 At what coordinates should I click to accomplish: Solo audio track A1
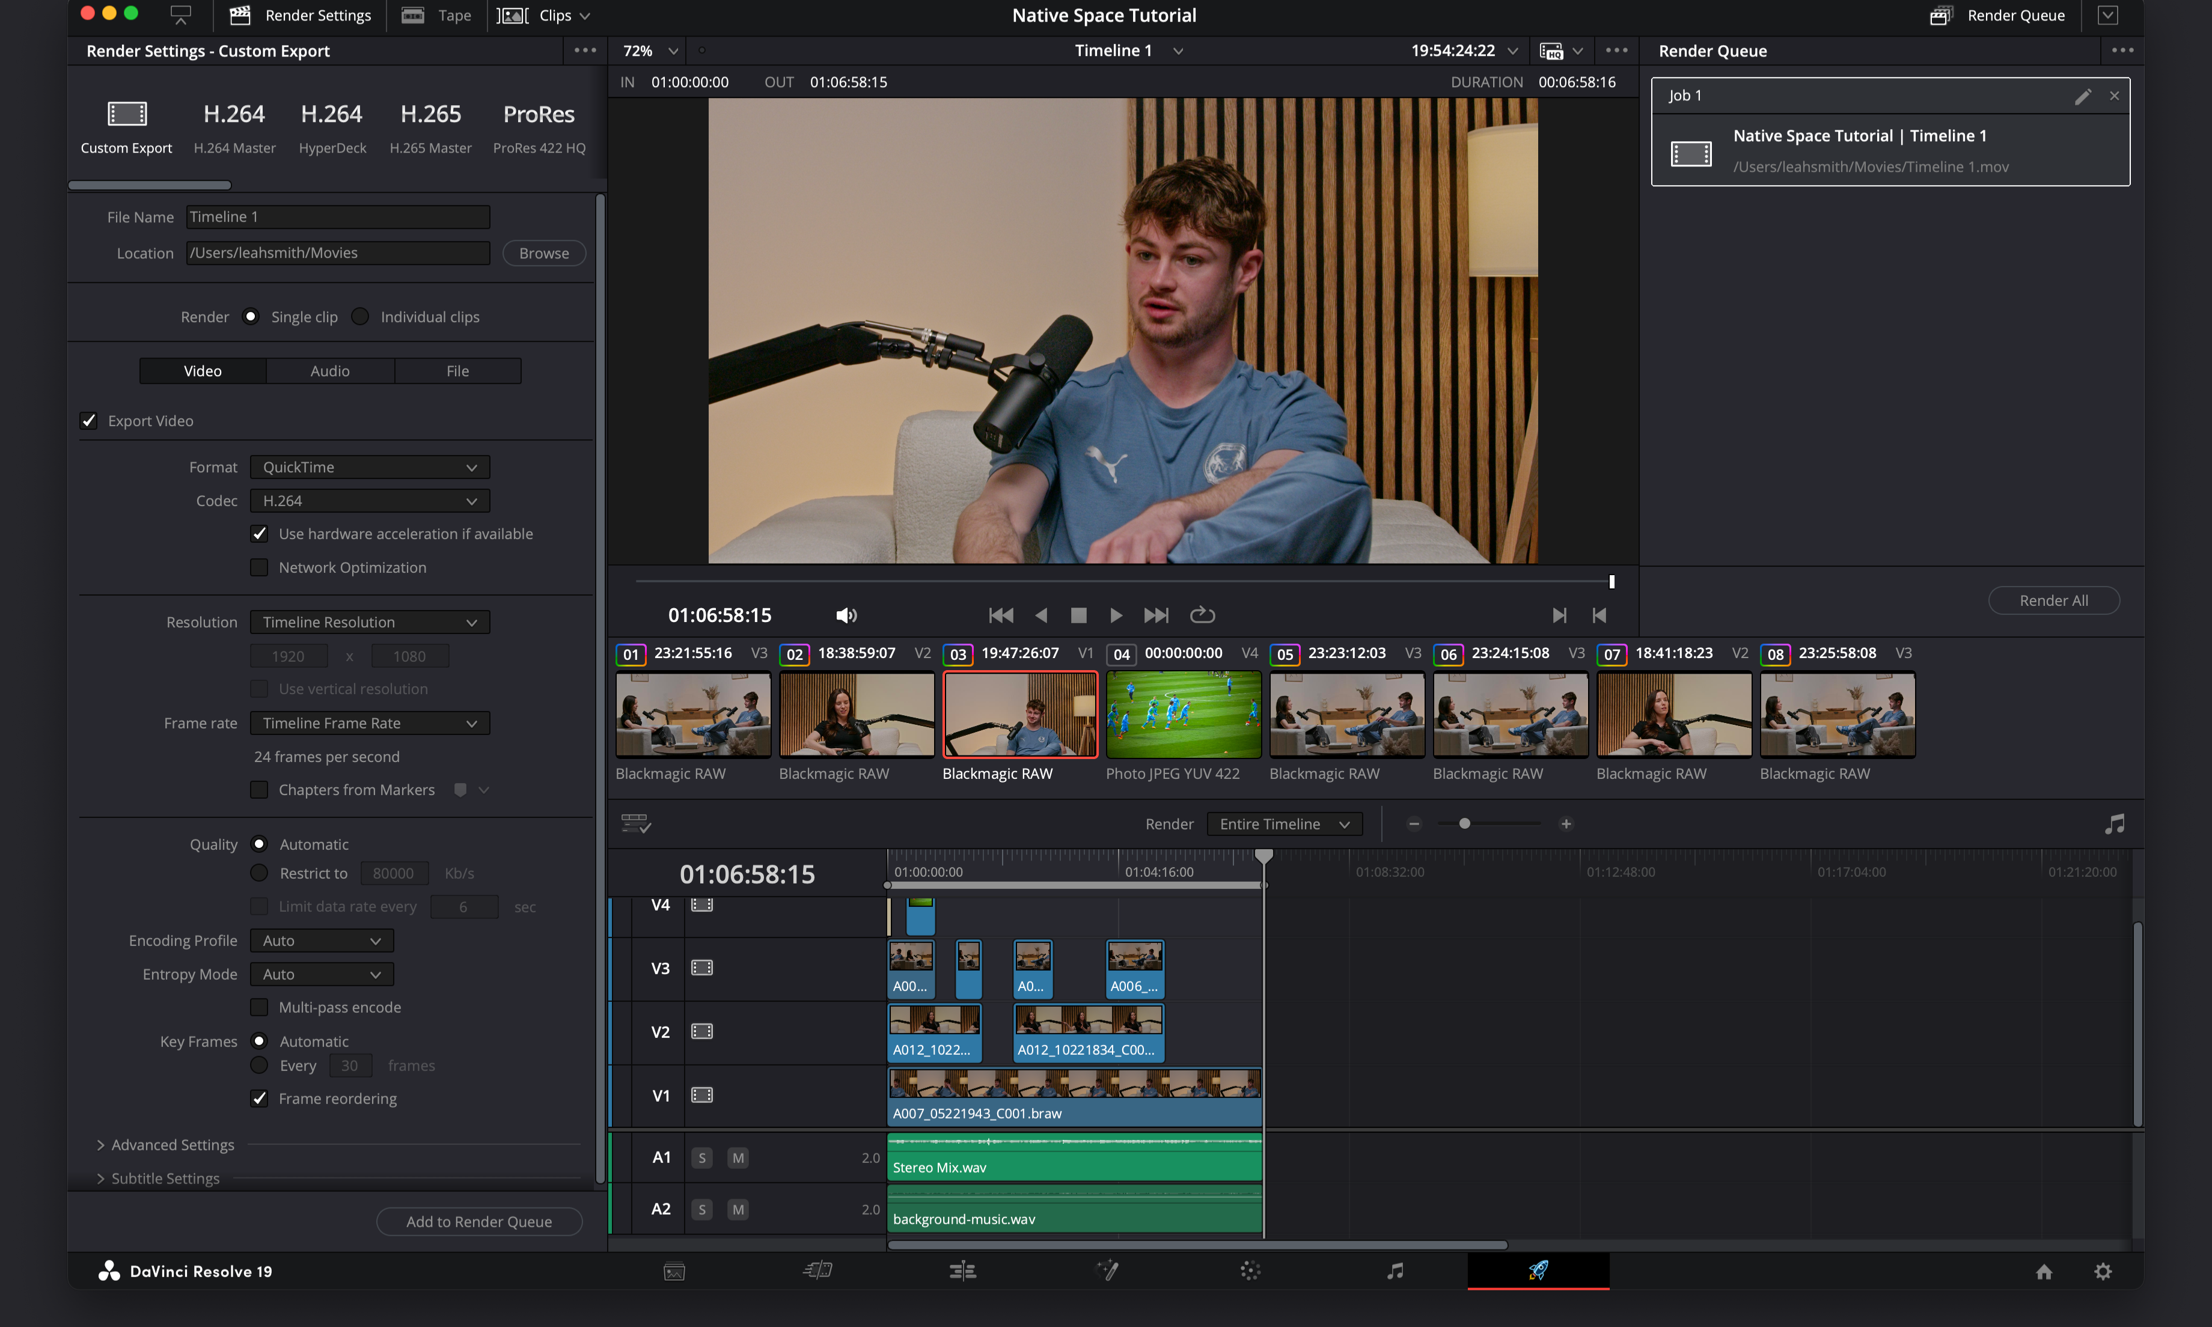[x=702, y=1158]
